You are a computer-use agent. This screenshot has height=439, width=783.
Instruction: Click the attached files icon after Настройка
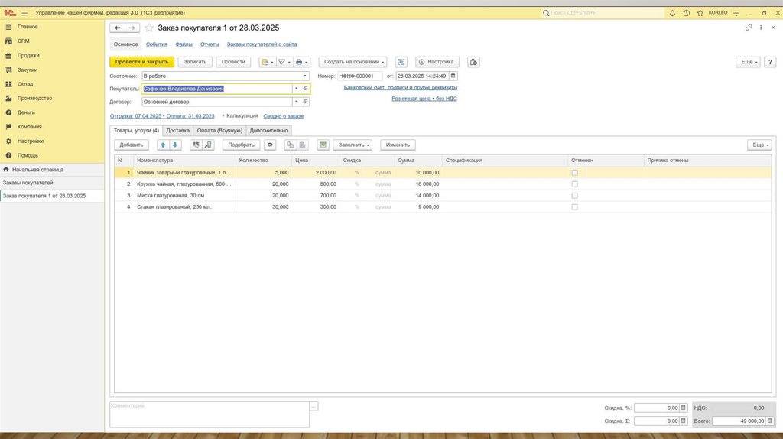pyautogui.click(x=473, y=62)
